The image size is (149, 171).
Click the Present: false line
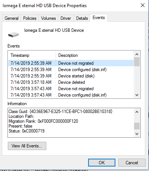21,126
